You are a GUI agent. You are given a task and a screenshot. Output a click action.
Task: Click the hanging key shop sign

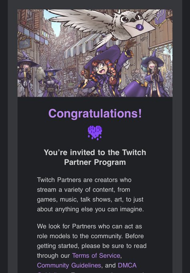[25, 43]
